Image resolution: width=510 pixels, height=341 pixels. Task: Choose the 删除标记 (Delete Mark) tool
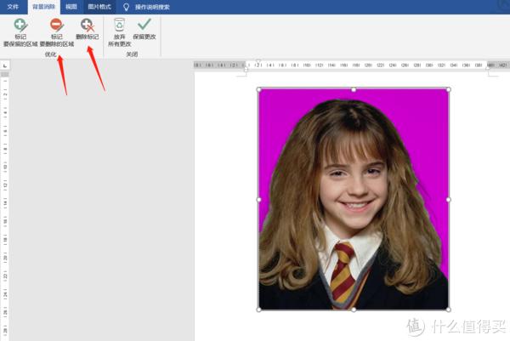(x=88, y=29)
